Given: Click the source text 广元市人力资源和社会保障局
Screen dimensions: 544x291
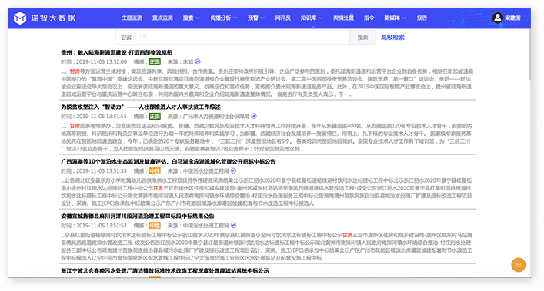Looking at the screenshot, I should point(216,117).
